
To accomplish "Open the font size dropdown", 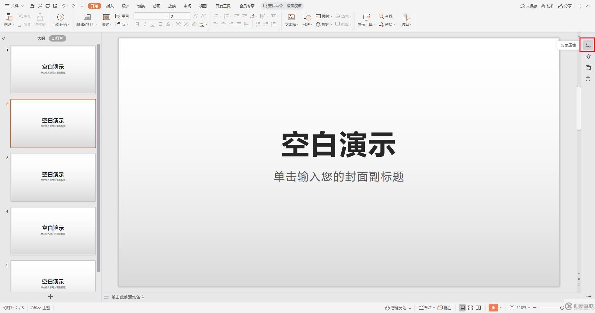I will [x=189, y=16].
